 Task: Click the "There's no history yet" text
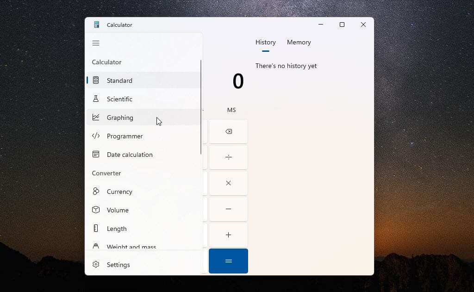pyautogui.click(x=286, y=66)
